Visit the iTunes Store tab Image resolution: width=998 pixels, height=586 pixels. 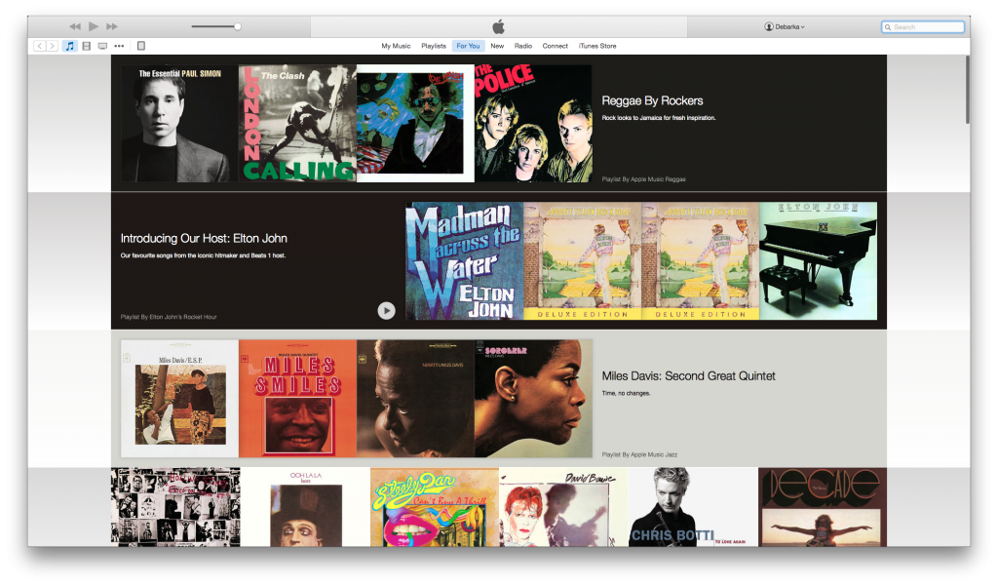pyautogui.click(x=597, y=46)
